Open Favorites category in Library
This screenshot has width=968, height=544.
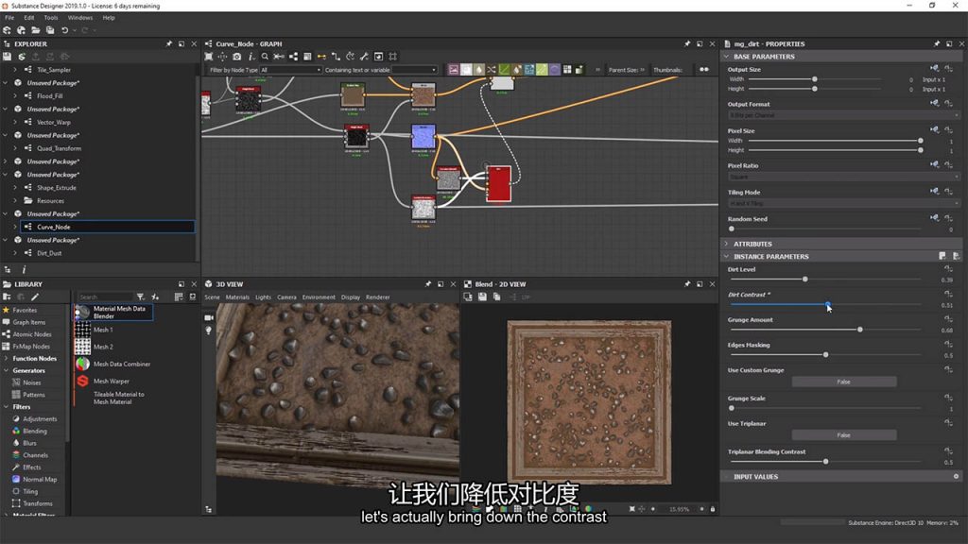click(x=25, y=310)
